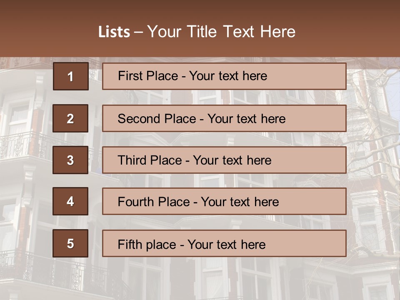400x300 pixels.
Task: Click the slide title text
Action: (x=197, y=32)
